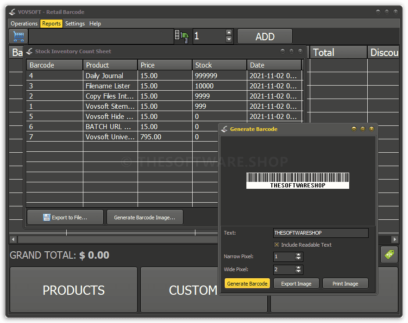Decrease the Narrow Pixel value
The image size is (408, 323).
298,258
